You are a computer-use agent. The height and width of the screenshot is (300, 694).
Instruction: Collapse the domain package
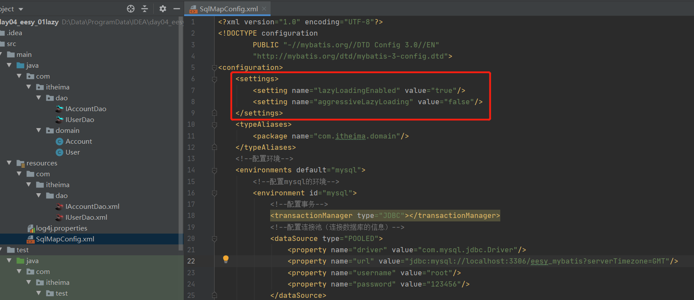pos(39,130)
